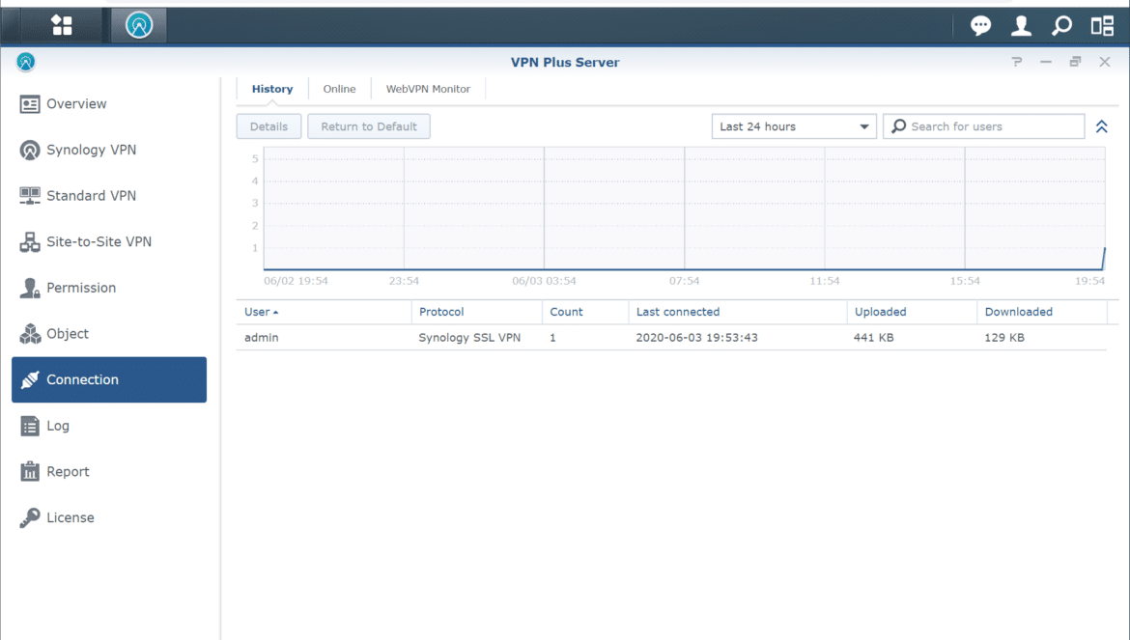Click the connection spike at 19:54 on chart
Screen dimensions: 1130x640
(x=1103, y=258)
